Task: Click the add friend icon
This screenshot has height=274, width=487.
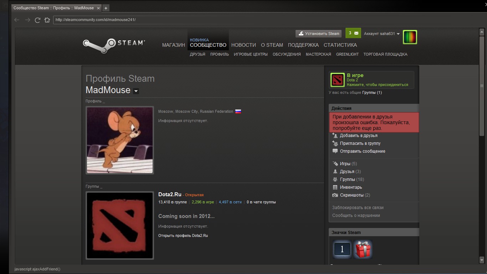Action: pyautogui.click(x=335, y=136)
